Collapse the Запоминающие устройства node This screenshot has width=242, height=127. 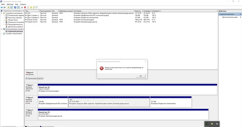(x=2, y=29)
